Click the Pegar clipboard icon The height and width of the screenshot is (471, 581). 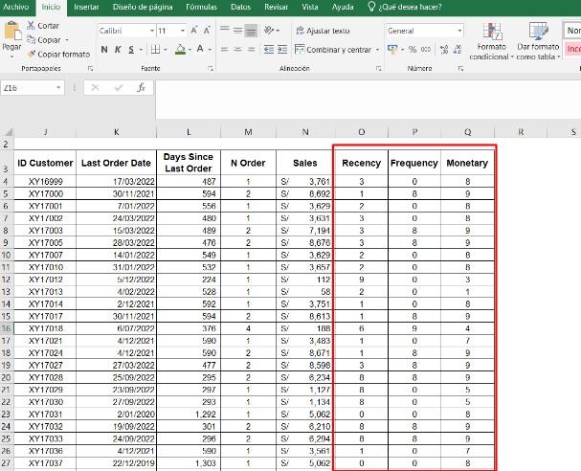pos(11,31)
